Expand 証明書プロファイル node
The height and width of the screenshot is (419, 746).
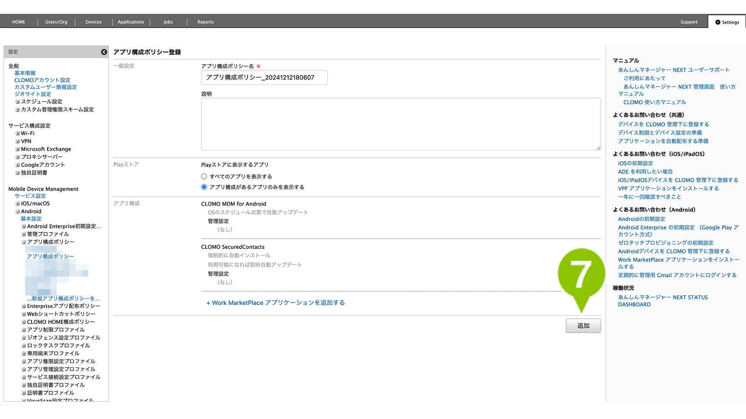click(x=24, y=393)
